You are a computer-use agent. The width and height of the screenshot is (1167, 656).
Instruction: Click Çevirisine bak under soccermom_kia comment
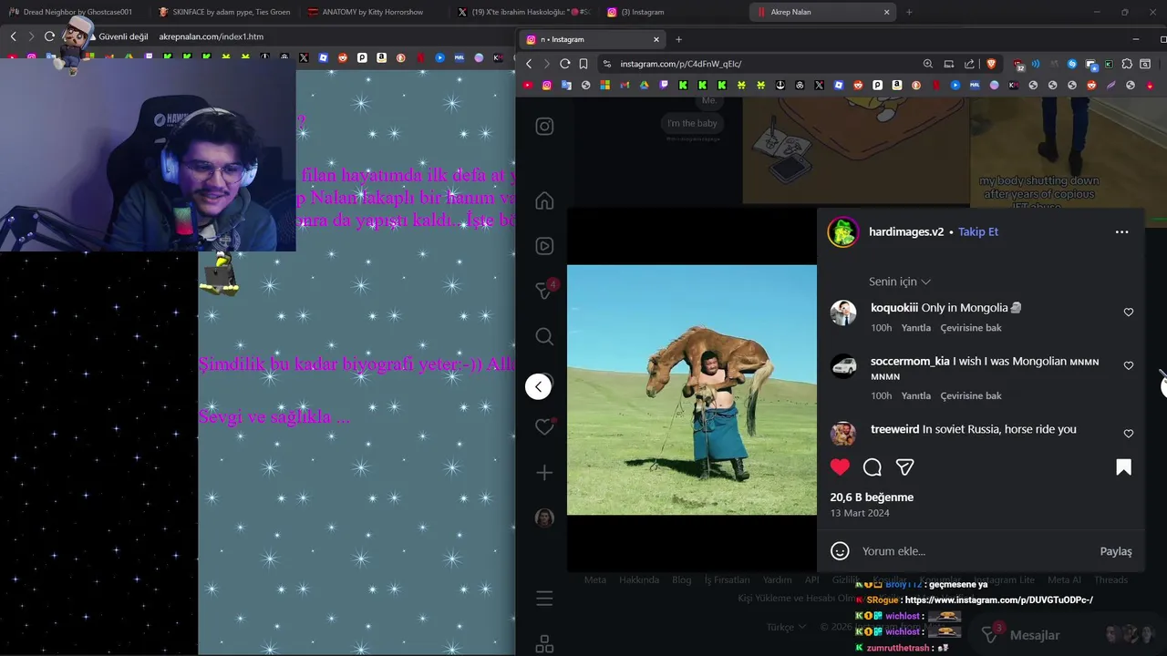(x=971, y=395)
